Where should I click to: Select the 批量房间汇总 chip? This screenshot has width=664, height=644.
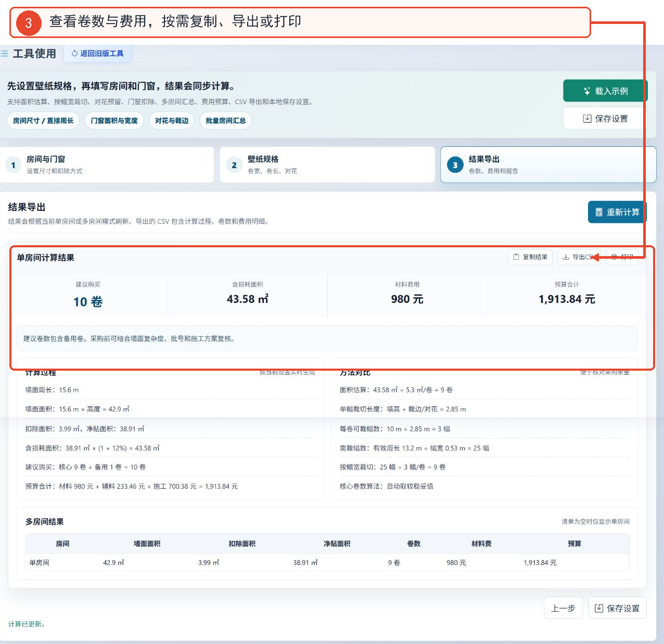click(x=225, y=121)
